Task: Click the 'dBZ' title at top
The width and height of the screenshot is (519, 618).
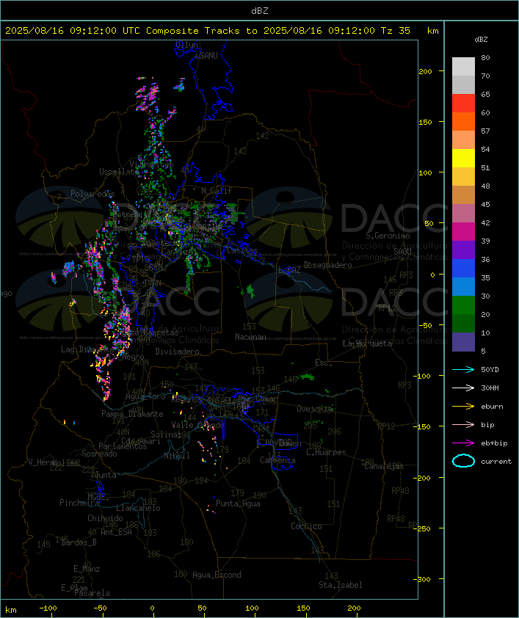Action: tap(260, 11)
